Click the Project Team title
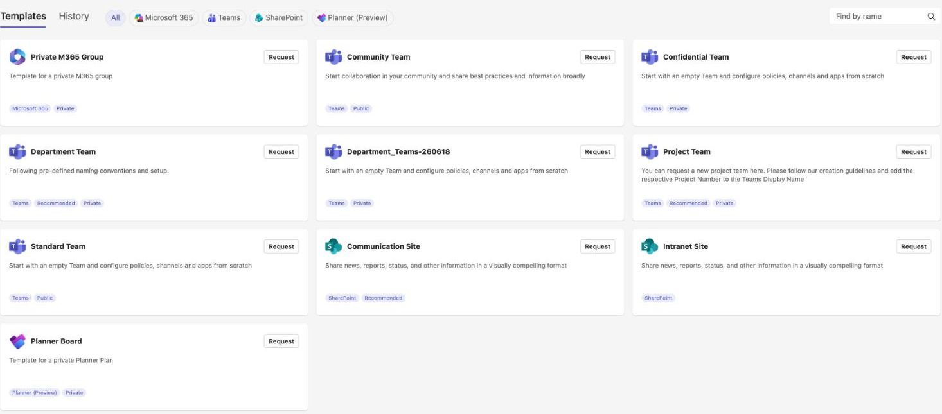Image resolution: width=942 pixels, height=414 pixels. click(687, 152)
